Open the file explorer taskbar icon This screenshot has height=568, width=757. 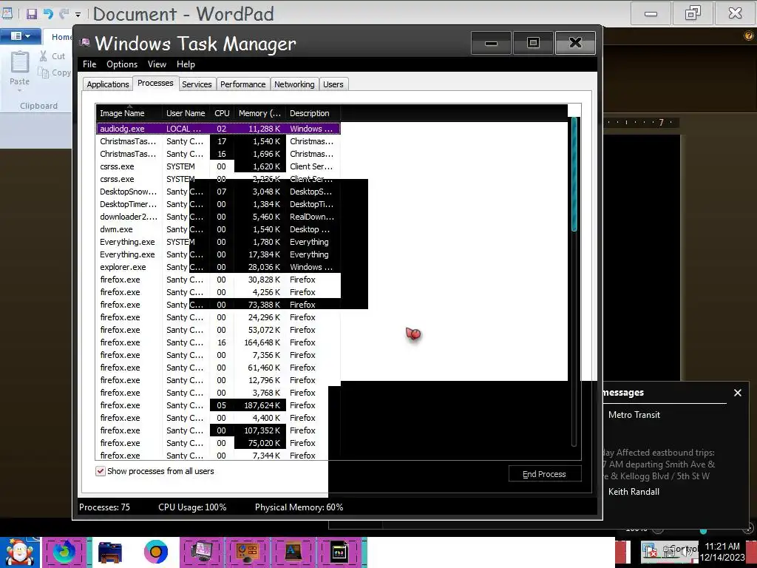(110, 552)
